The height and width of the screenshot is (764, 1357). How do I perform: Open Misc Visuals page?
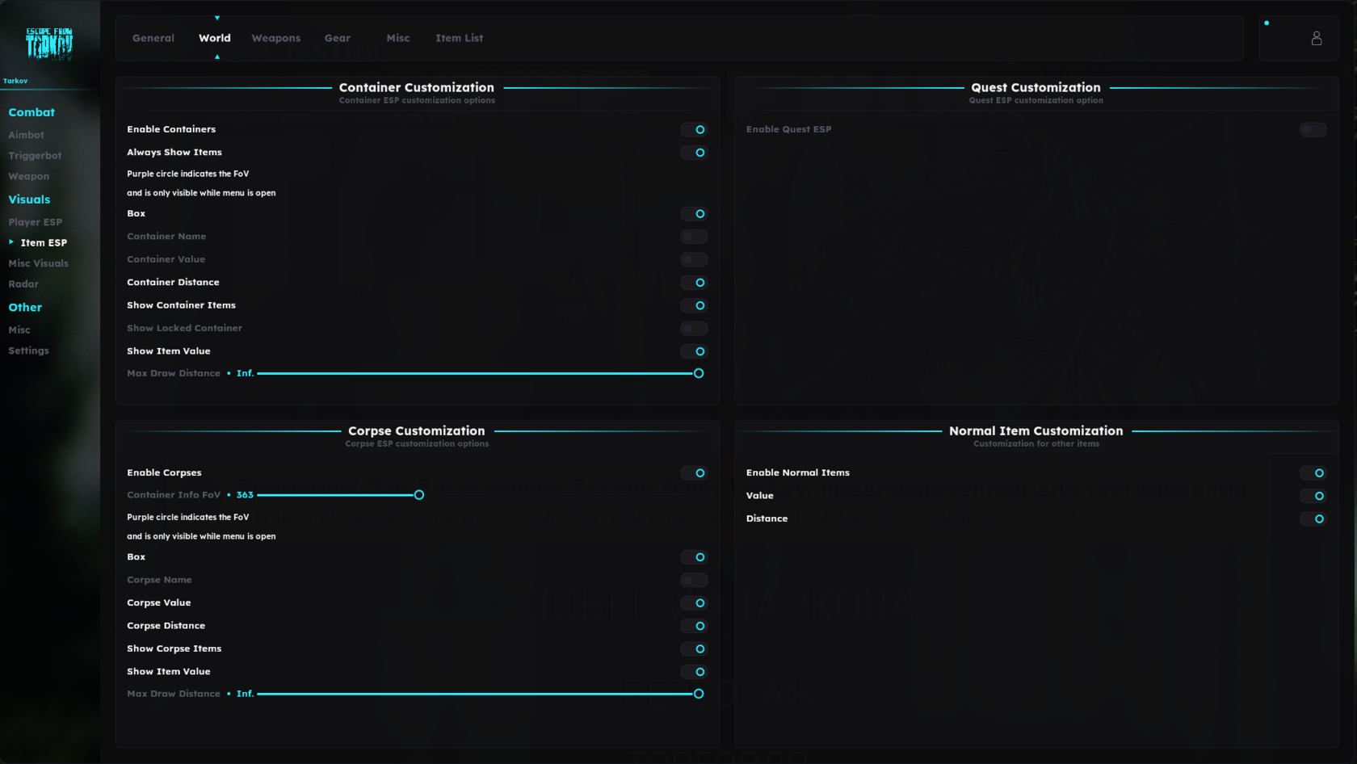pos(39,263)
